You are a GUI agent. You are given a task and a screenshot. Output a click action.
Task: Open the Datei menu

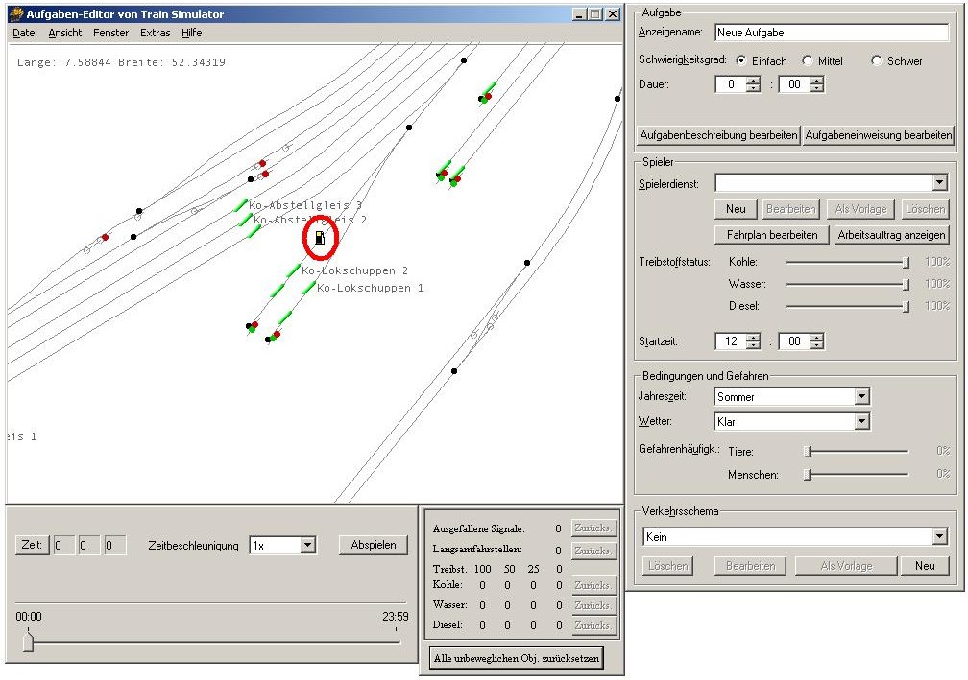point(25,33)
